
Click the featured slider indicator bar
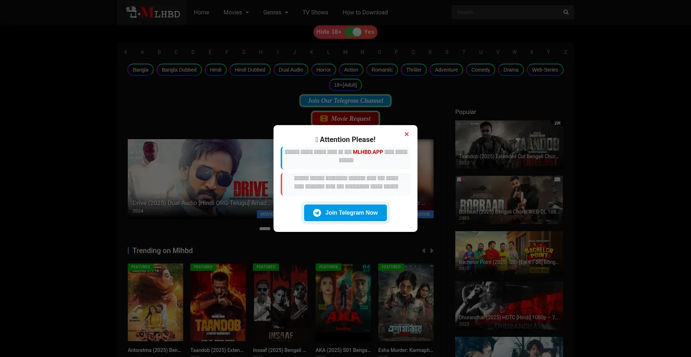(x=265, y=229)
